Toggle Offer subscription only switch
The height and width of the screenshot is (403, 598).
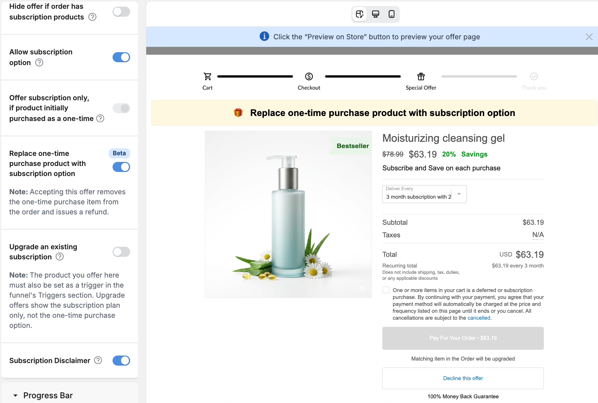(121, 108)
